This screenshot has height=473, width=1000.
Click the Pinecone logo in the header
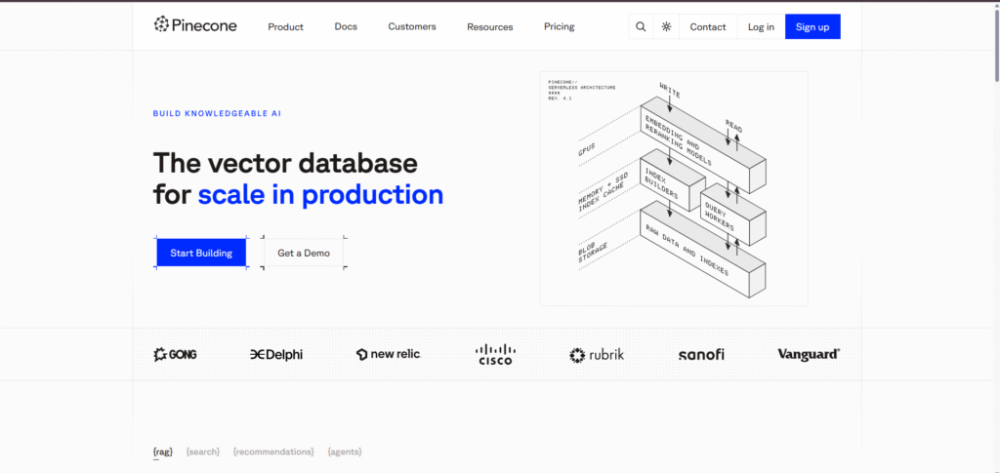196,26
